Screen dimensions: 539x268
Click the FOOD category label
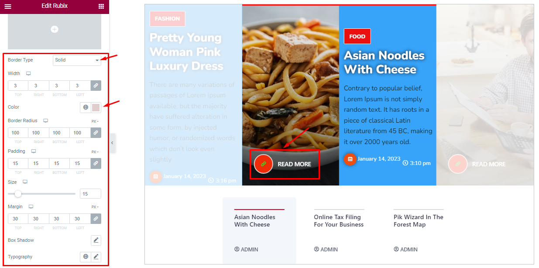tap(357, 37)
